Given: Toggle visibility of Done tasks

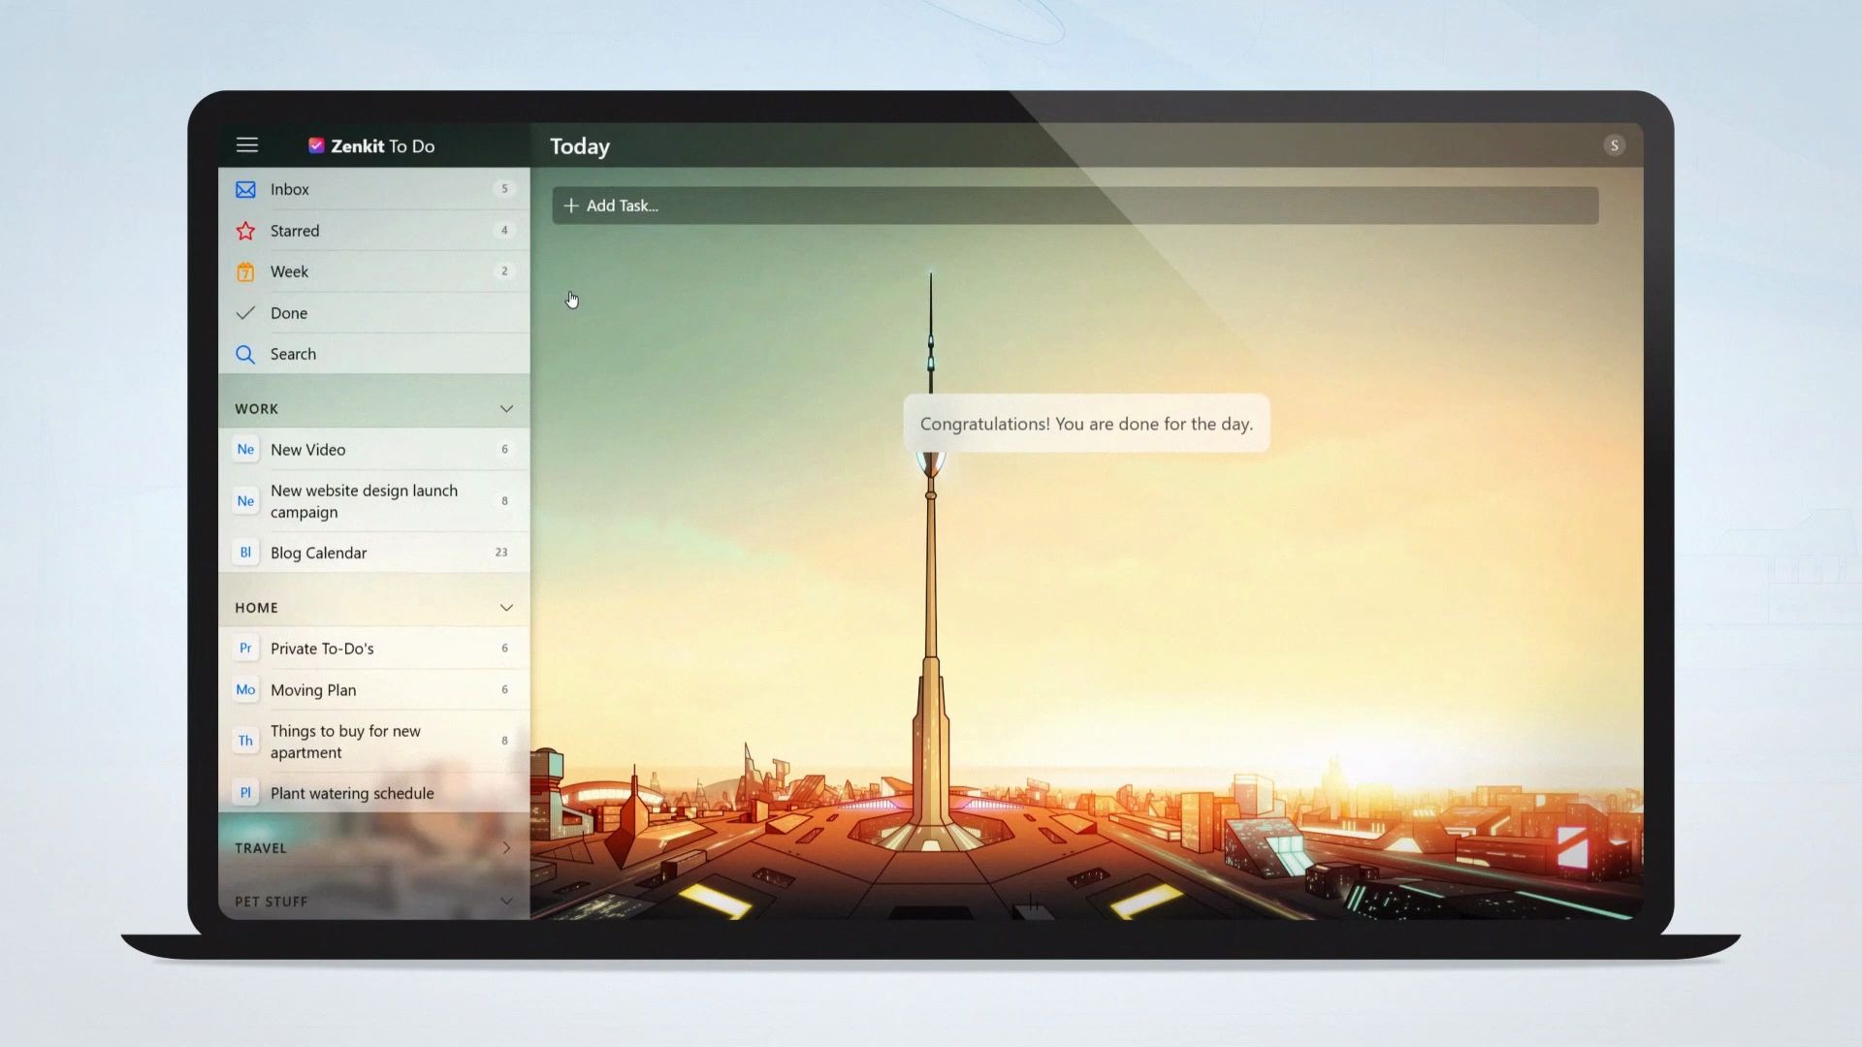Looking at the screenshot, I should pos(288,312).
